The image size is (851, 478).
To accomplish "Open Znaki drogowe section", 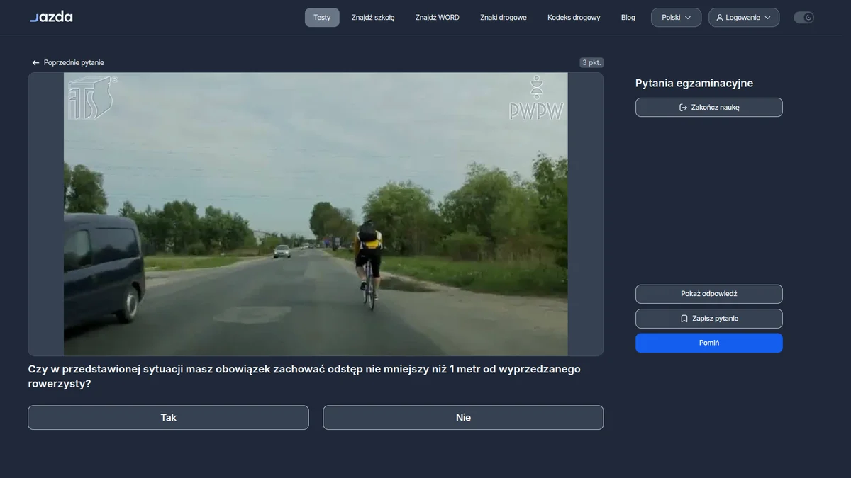I will click(504, 18).
